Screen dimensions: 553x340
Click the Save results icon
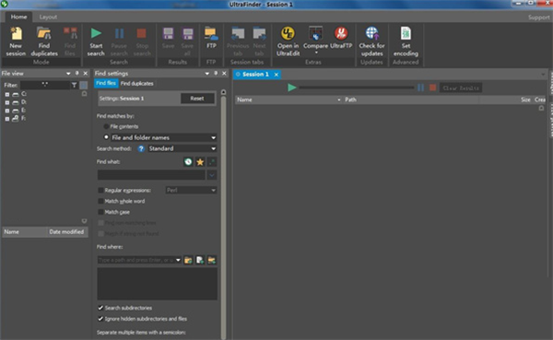pos(169,39)
